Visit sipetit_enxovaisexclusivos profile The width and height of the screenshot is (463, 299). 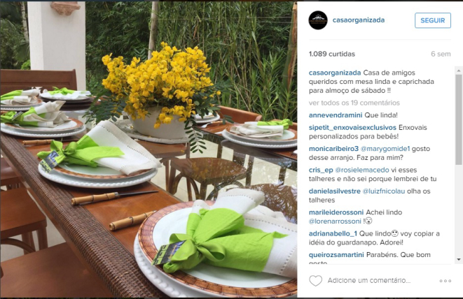click(x=352, y=128)
